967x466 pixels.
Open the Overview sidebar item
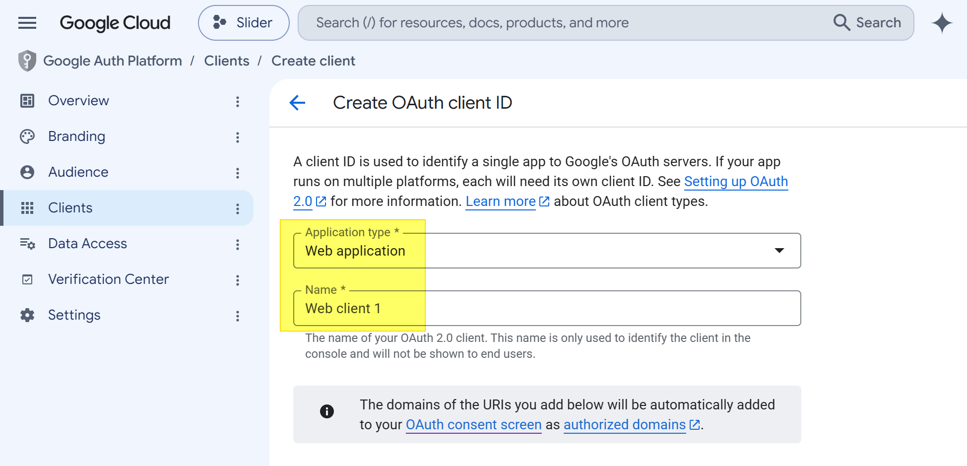(127, 101)
